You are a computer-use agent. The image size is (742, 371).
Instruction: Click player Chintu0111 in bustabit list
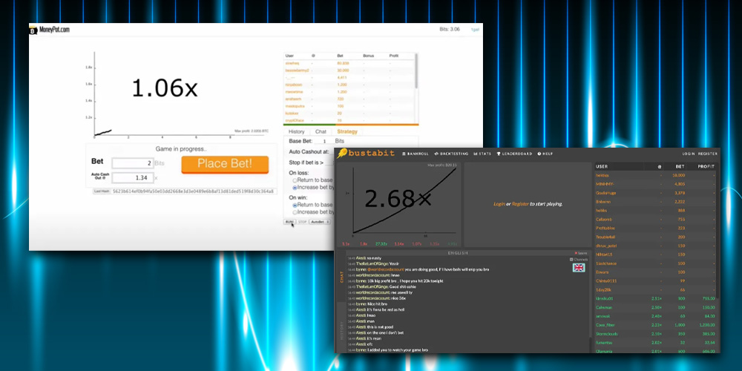pyautogui.click(x=605, y=280)
